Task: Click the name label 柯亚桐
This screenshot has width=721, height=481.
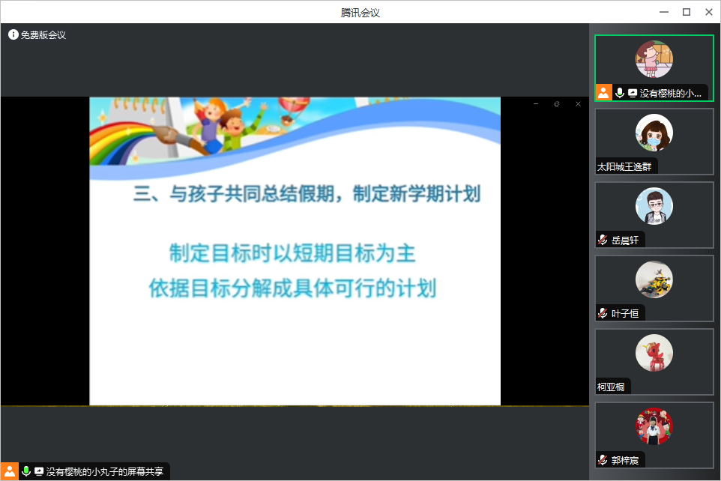Action: tap(611, 387)
